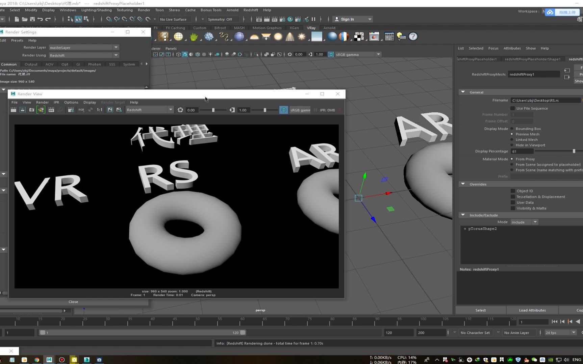The width and height of the screenshot is (583, 364).
Task: Open the viewport sRGB gamma dropdown
Action: [x=358, y=54]
